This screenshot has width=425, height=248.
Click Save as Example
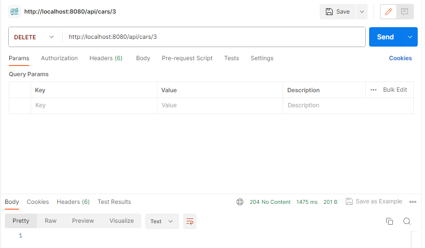[x=374, y=201]
